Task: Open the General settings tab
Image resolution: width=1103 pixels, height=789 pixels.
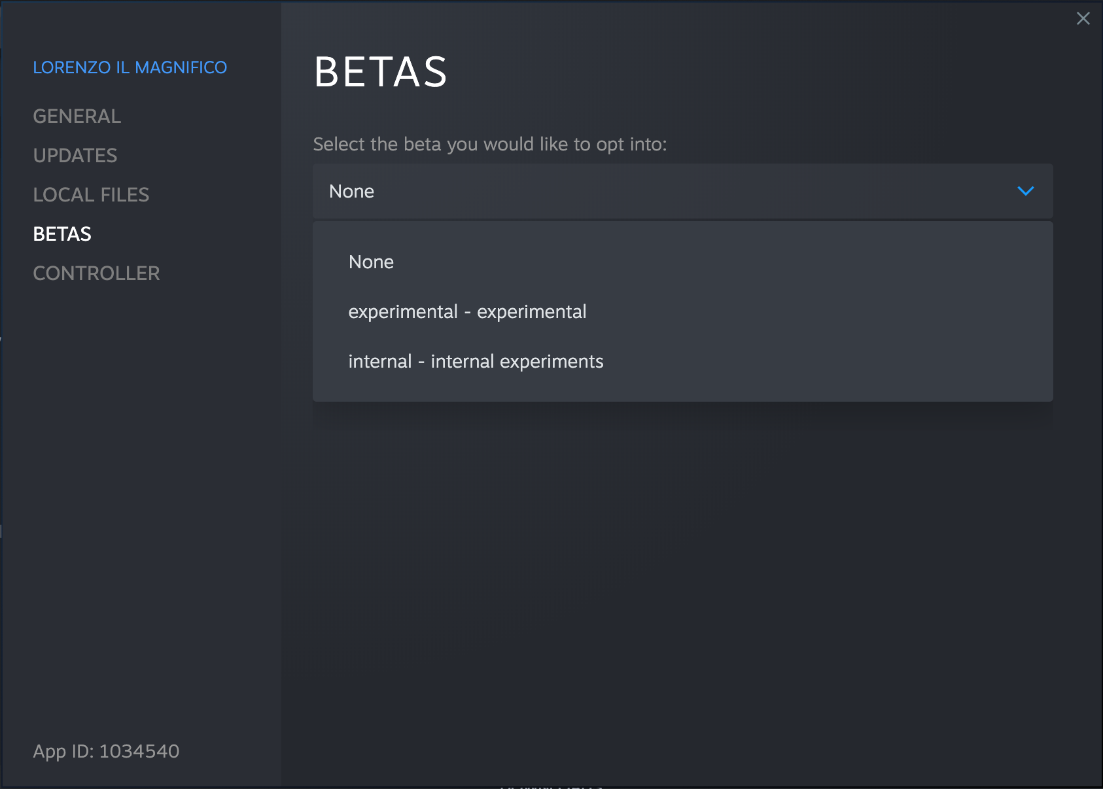Action: [77, 116]
